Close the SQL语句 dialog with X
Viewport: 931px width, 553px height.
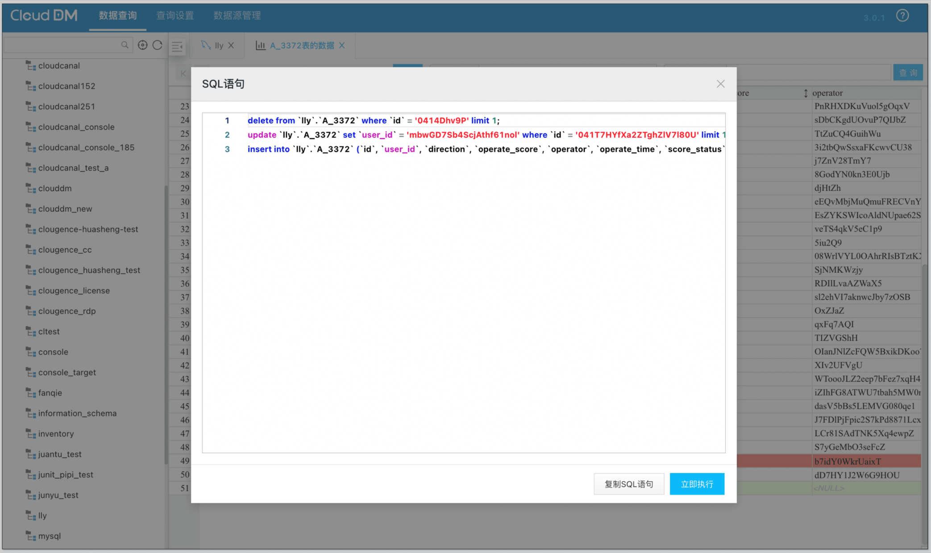[x=720, y=84]
